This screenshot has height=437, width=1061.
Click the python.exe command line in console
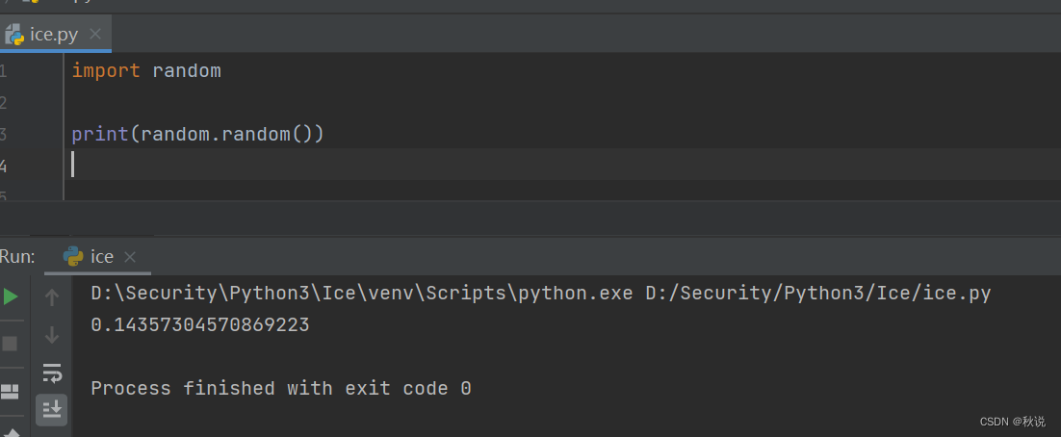coord(541,294)
